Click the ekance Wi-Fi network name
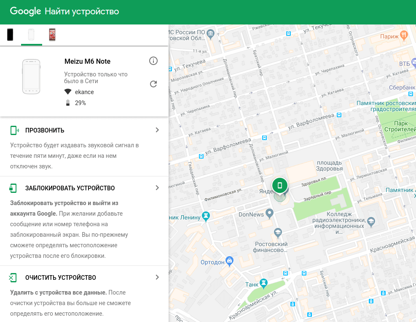This screenshot has width=416, height=322. 84,92
